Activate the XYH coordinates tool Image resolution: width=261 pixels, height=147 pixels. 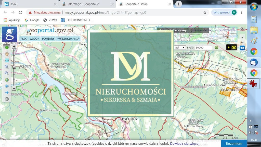pos(7,60)
